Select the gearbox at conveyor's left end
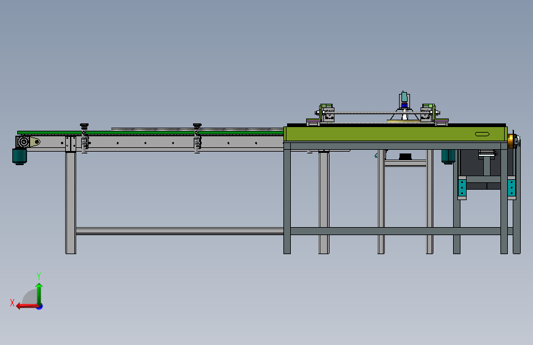This screenshot has height=345, width=533. [23, 142]
